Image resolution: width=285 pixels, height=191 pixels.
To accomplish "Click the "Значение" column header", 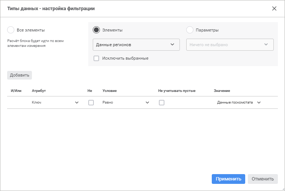I will [x=222, y=91].
